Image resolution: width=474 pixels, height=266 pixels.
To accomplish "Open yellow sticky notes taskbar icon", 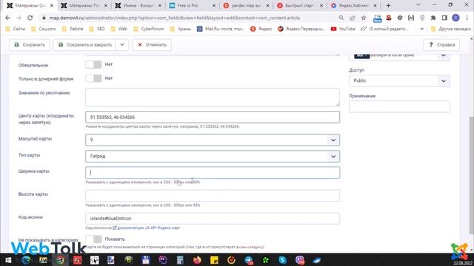I will pyautogui.click(x=214, y=260).
